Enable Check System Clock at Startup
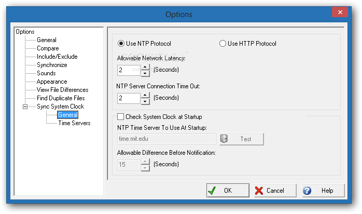Viewport: 362px width, 214px height. click(120, 117)
